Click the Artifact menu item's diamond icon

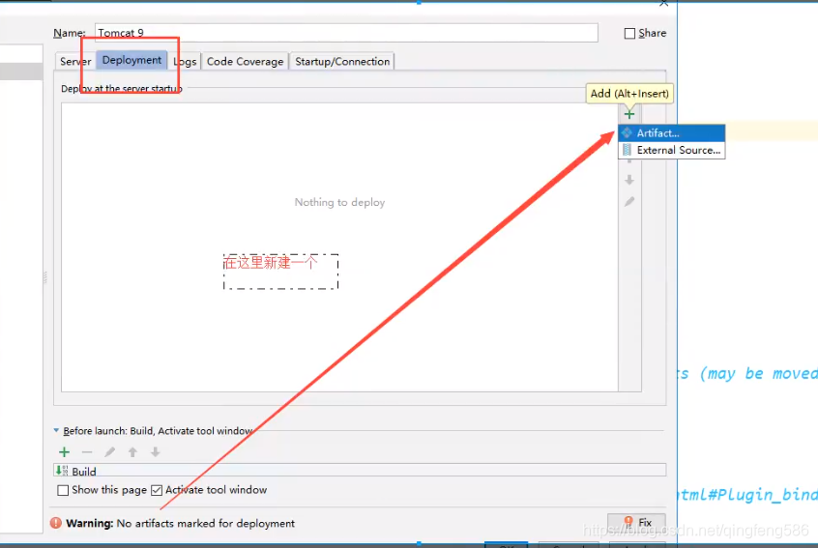click(x=628, y=133)
